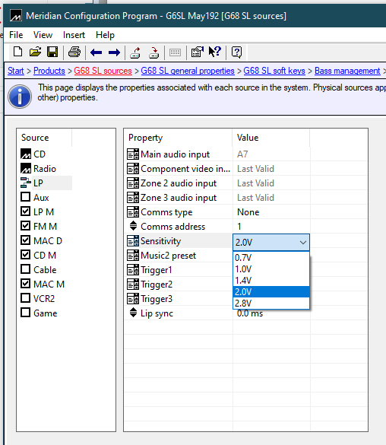Uncheck the FM M source checkbox
The image size is (386, 445).
(26, 226)
